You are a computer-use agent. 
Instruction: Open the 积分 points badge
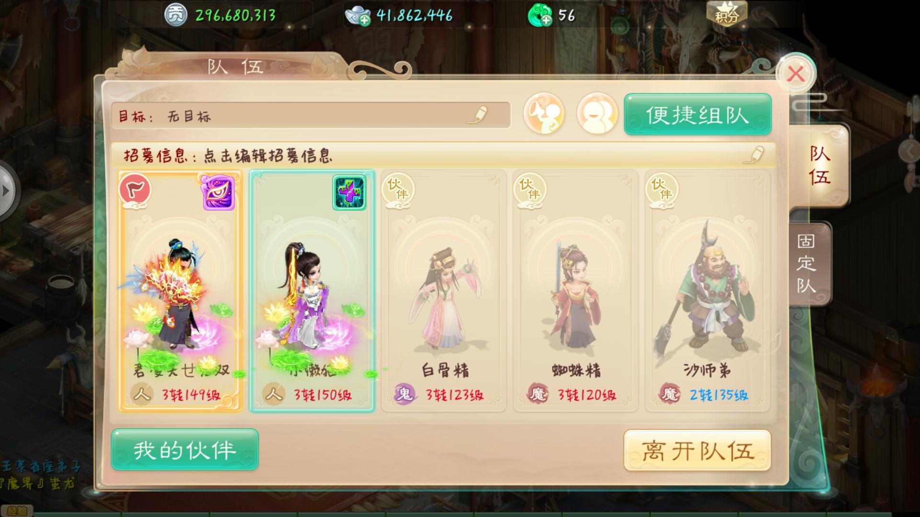(x=726, y=13)
